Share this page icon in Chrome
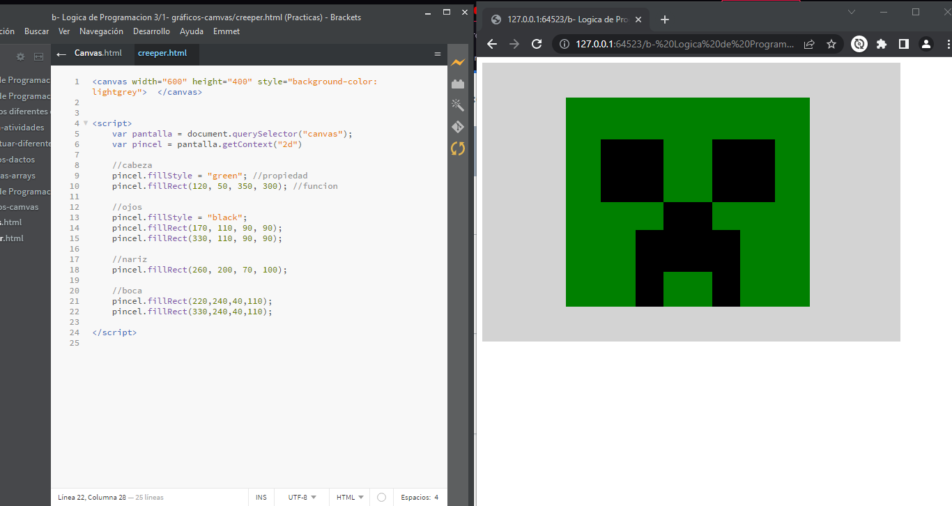Screen dimensions: 952x506 coord(809,44)
